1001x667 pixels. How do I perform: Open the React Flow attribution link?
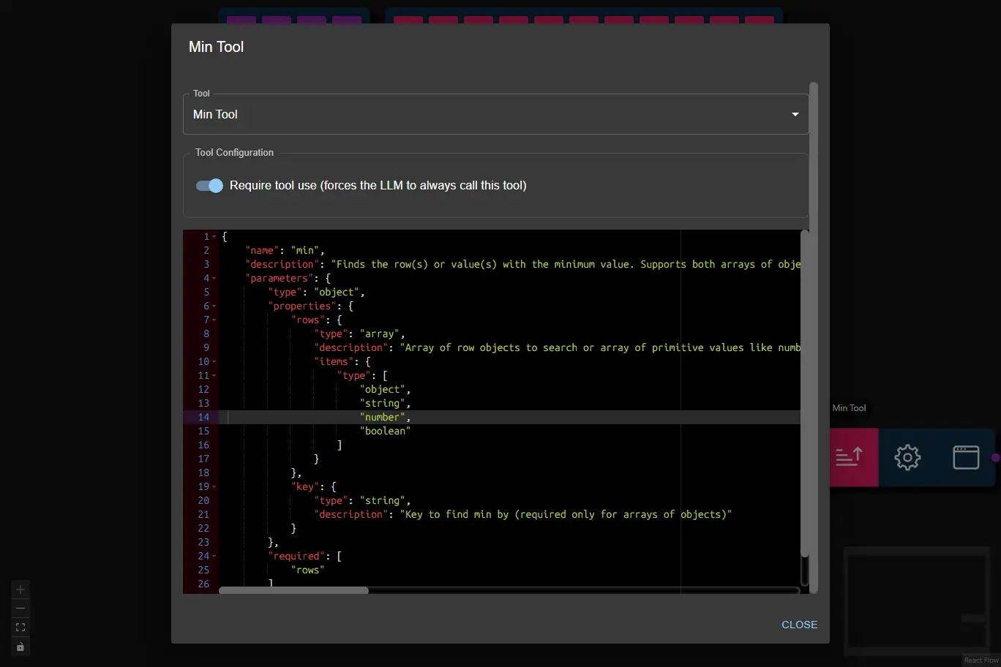pos(981,659)
